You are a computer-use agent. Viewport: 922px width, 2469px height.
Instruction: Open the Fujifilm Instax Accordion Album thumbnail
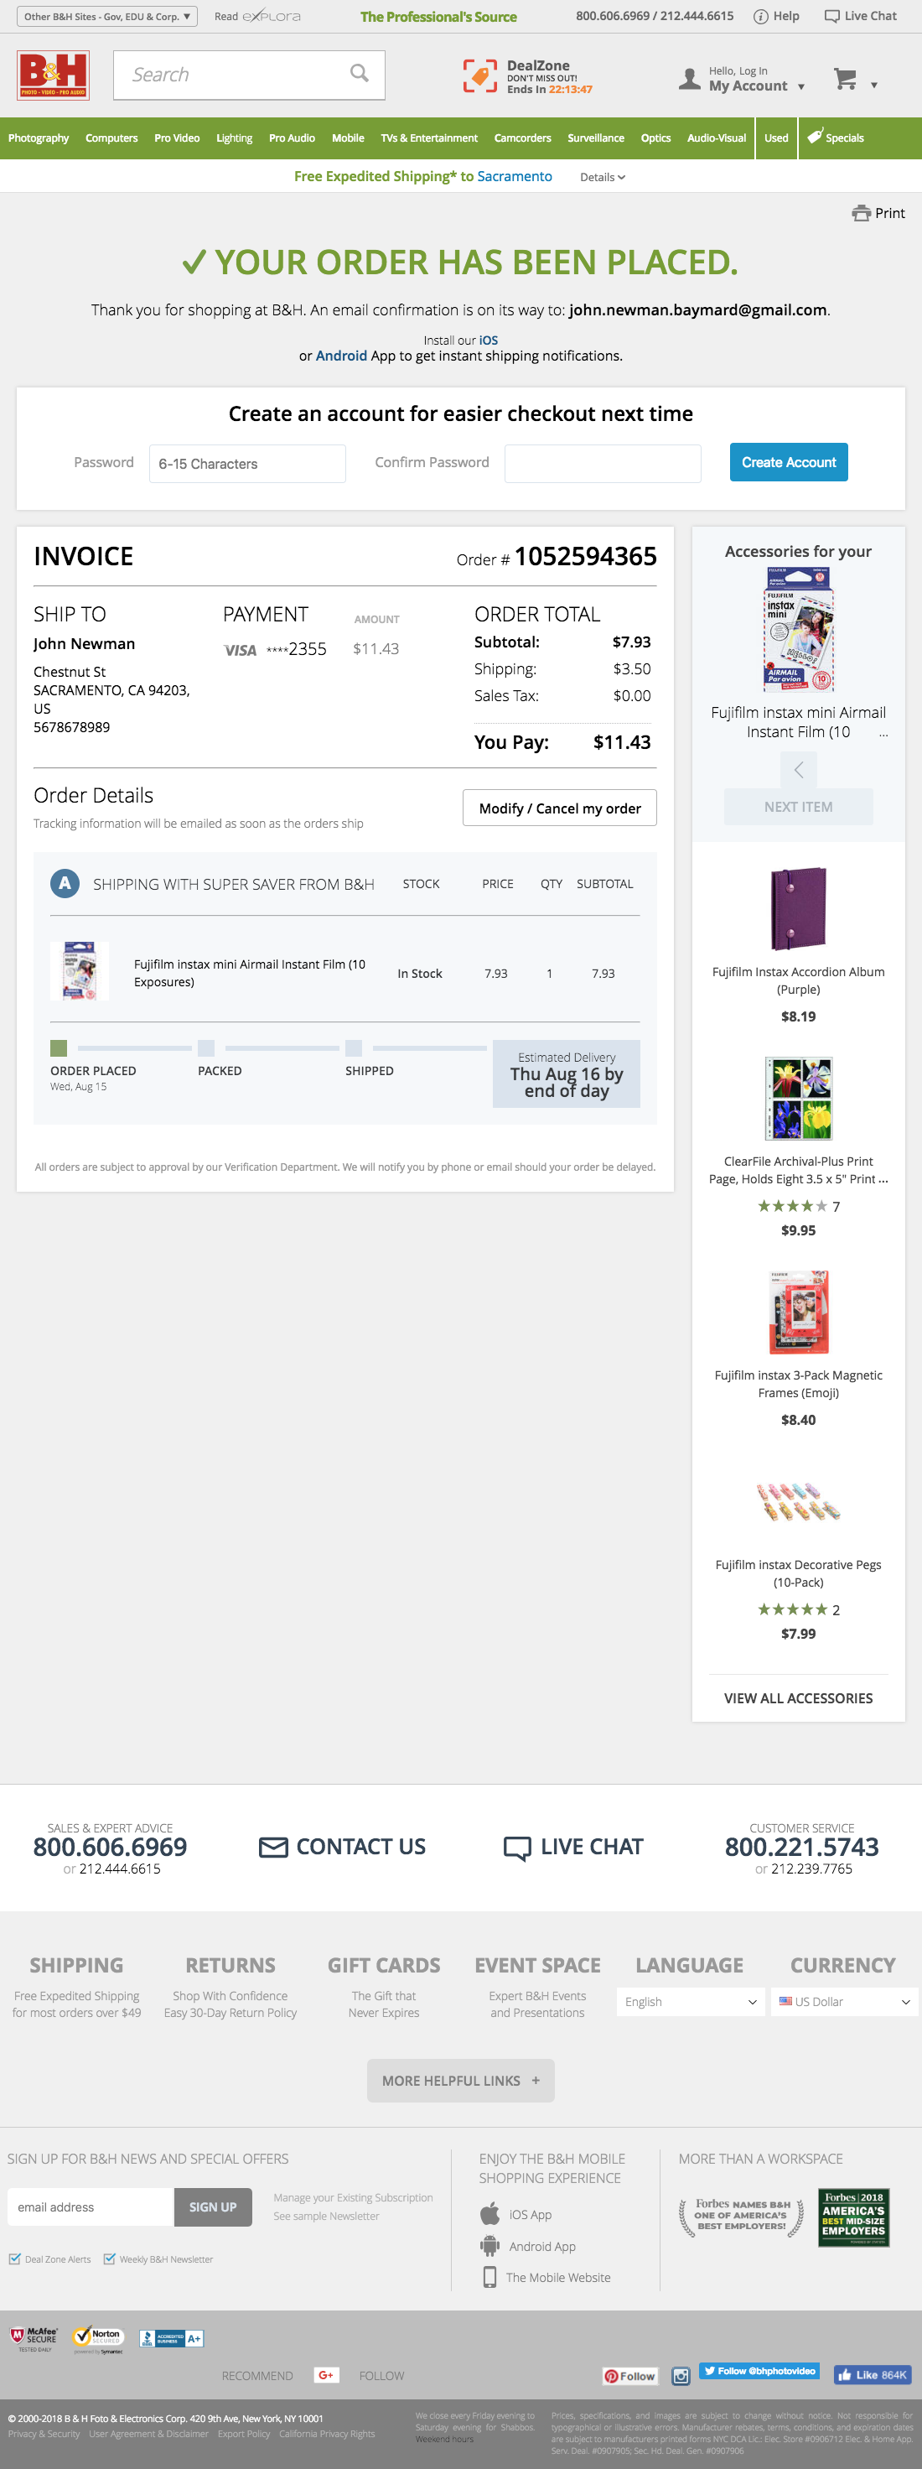click(797, 908)
